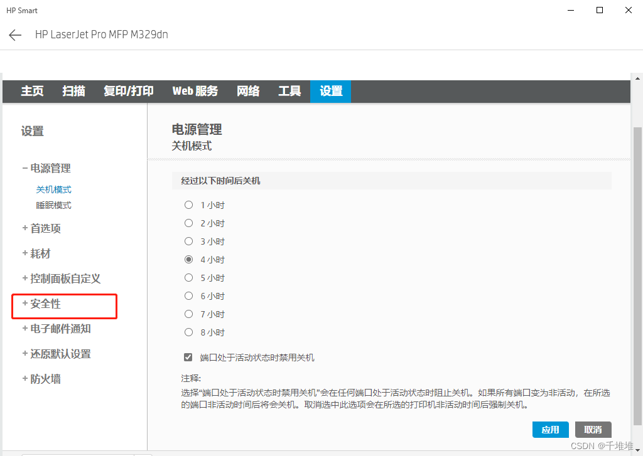Screen dimensions: 643x456
Task: Select the 8 小时 shutdown option
Action: (188, 332)
